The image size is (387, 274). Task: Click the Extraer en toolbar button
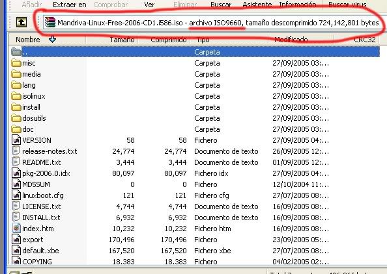point(70,5)
